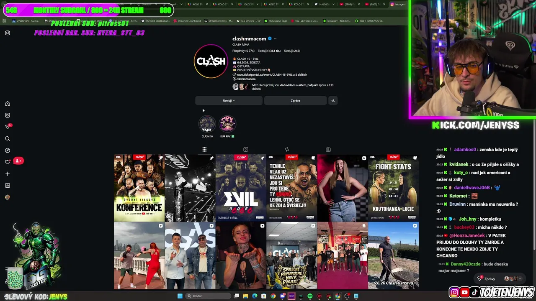536x301 pixels.
Task: Open the Search magnifier in the Instagram sidebar
Action: pyautogui.click(x=8, y=139)
